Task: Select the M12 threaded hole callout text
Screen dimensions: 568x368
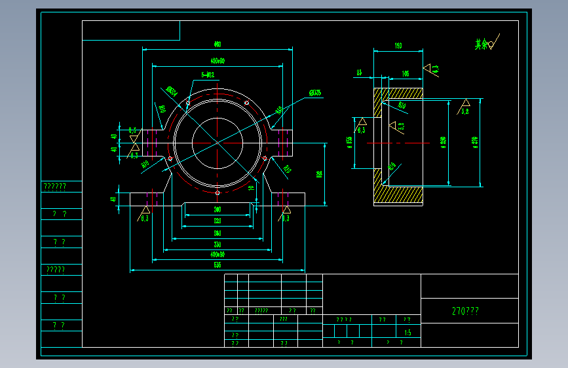Action: [x=208, y=75]
